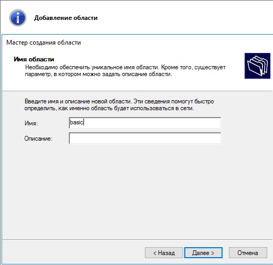Click the stacked folders wizard icon
Screen dimensions: 273x265
click(257, 66)
